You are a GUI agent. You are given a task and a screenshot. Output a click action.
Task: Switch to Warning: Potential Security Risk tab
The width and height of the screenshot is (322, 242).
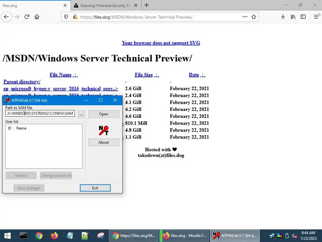[106, 5]
